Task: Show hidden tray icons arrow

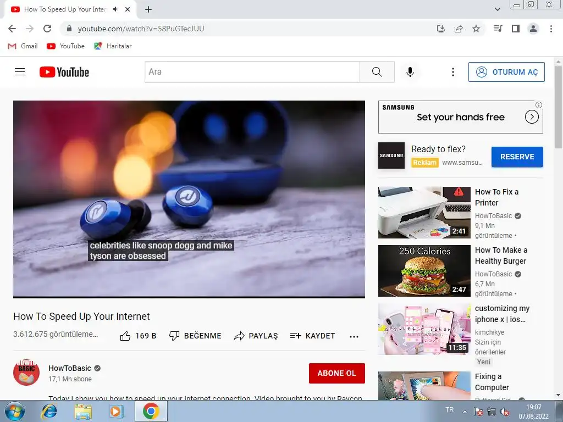Action: [465, 412]
